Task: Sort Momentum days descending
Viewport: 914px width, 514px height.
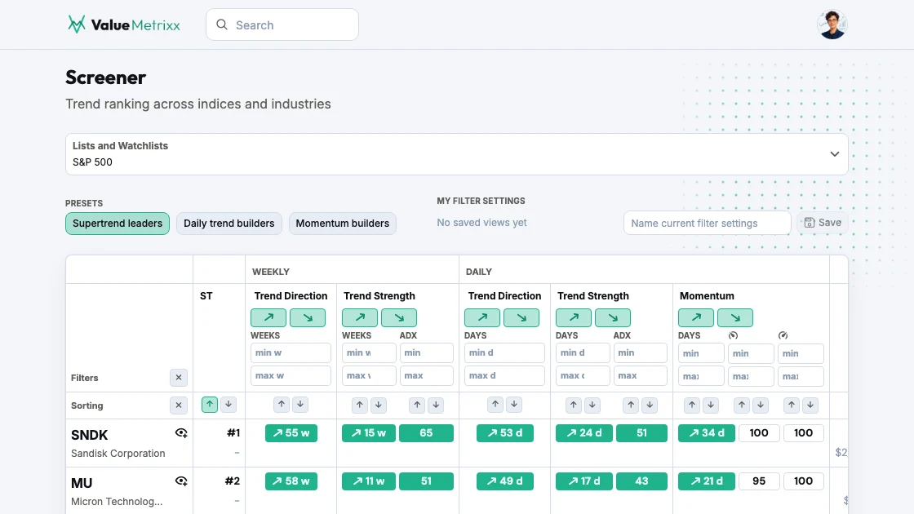Action: point(711,405)
